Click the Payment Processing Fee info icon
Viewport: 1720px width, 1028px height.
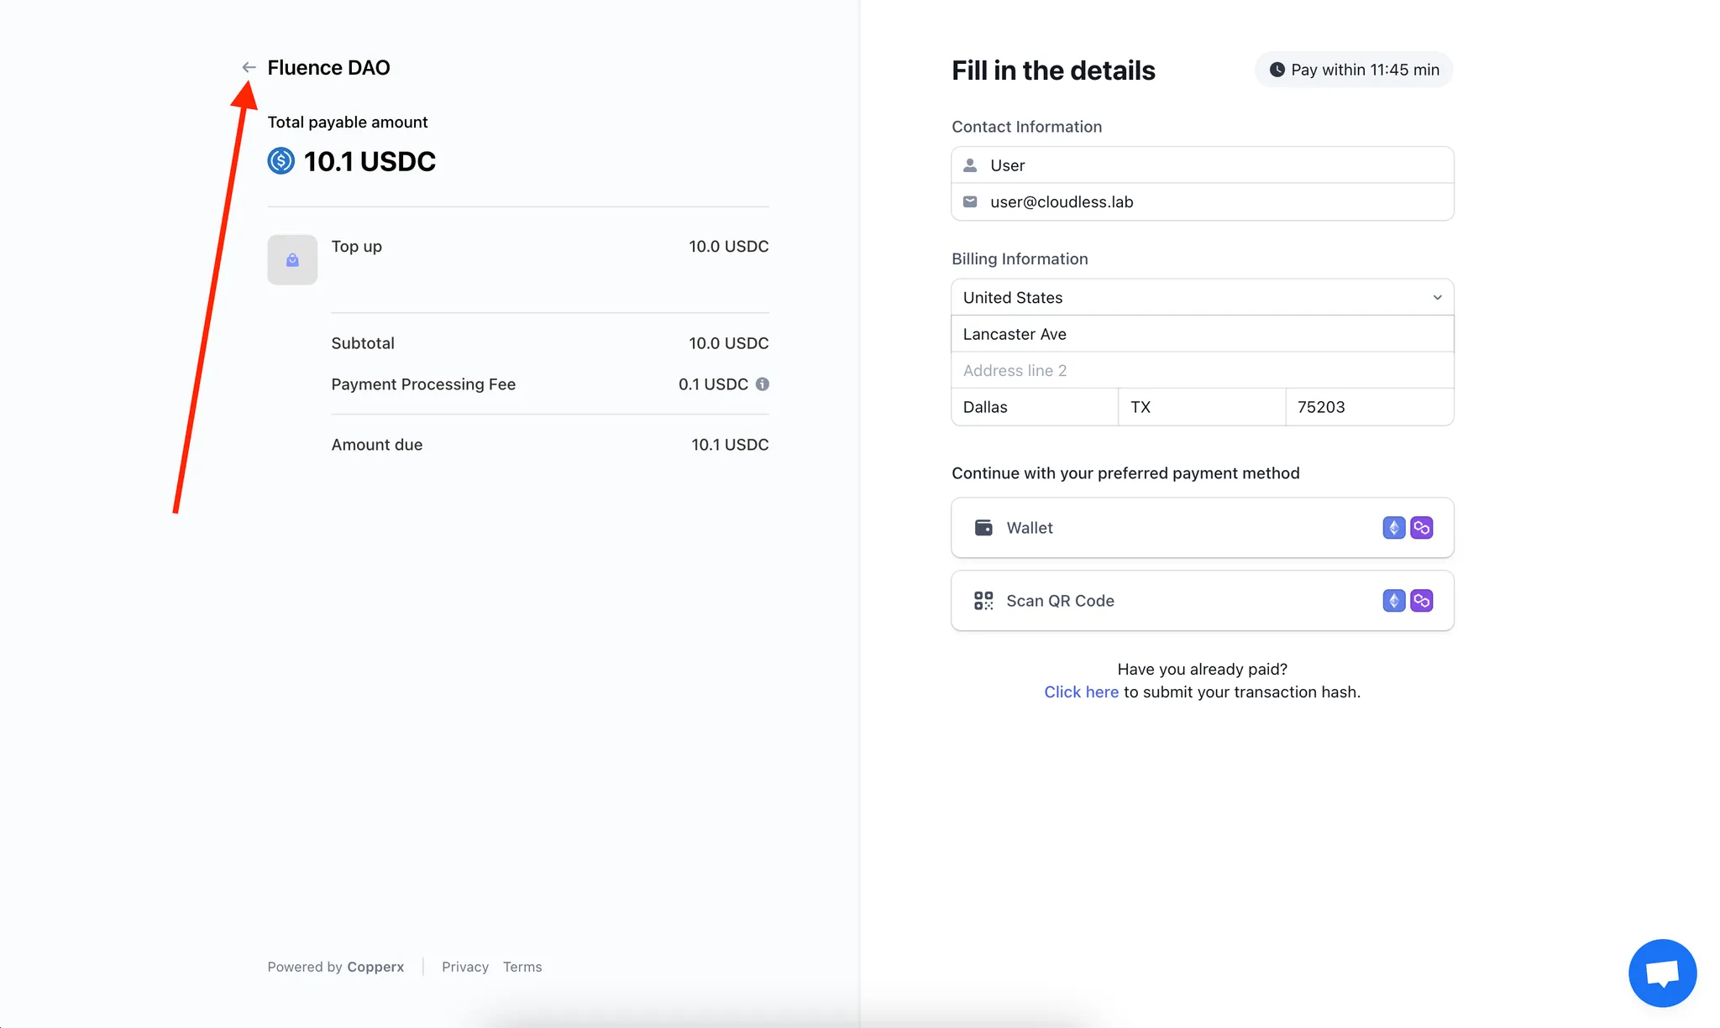click(x=763, y=384)
